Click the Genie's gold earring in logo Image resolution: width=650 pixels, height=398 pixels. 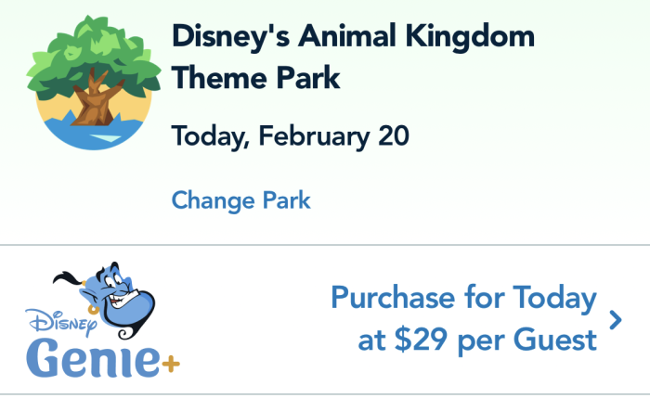(x=93, y=309)
